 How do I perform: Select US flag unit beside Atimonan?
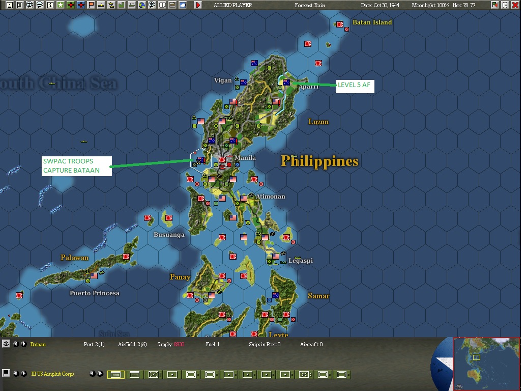(244, 199)
